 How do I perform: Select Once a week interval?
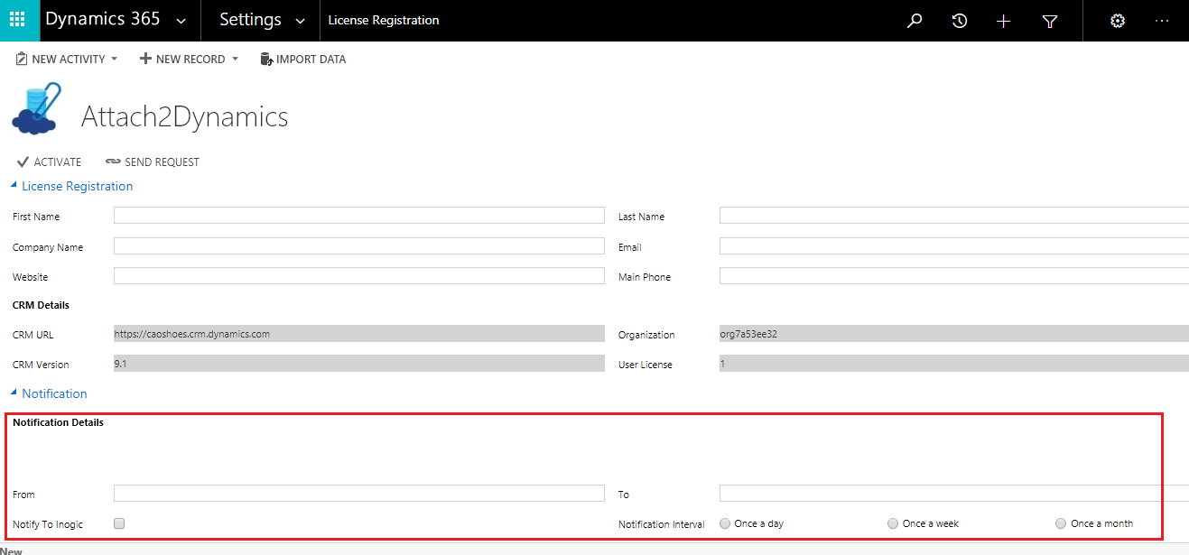pos(893,523)
